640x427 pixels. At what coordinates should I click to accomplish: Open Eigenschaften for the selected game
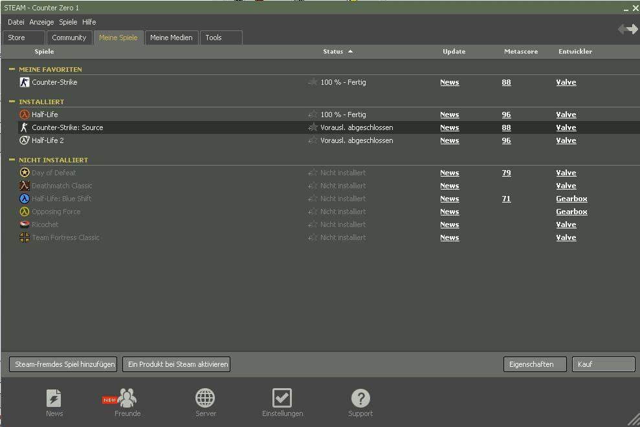pyautogui.click(x=535, y=364)
